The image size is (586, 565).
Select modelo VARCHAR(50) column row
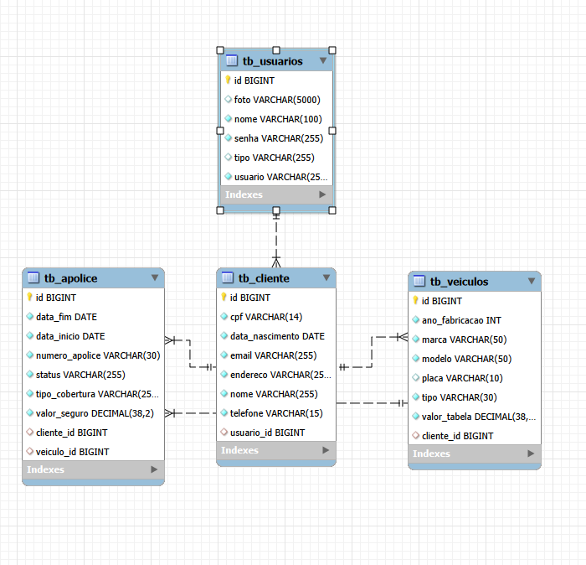point(475,359)
